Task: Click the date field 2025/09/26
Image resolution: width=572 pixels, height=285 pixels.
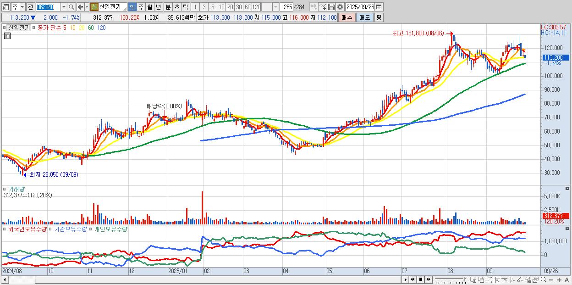Action: coord(360,7)
